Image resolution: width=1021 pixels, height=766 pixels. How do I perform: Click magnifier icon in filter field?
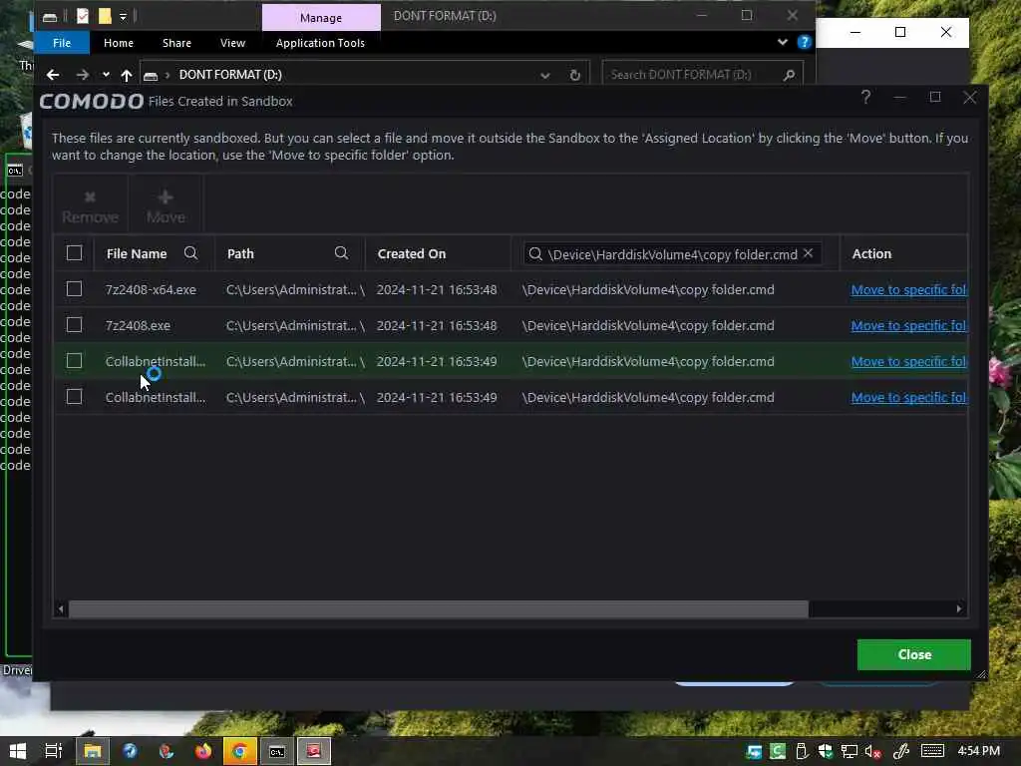point(535,254)
